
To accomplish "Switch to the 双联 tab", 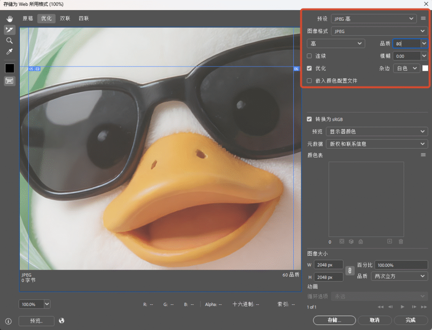I will pos(65,19).
